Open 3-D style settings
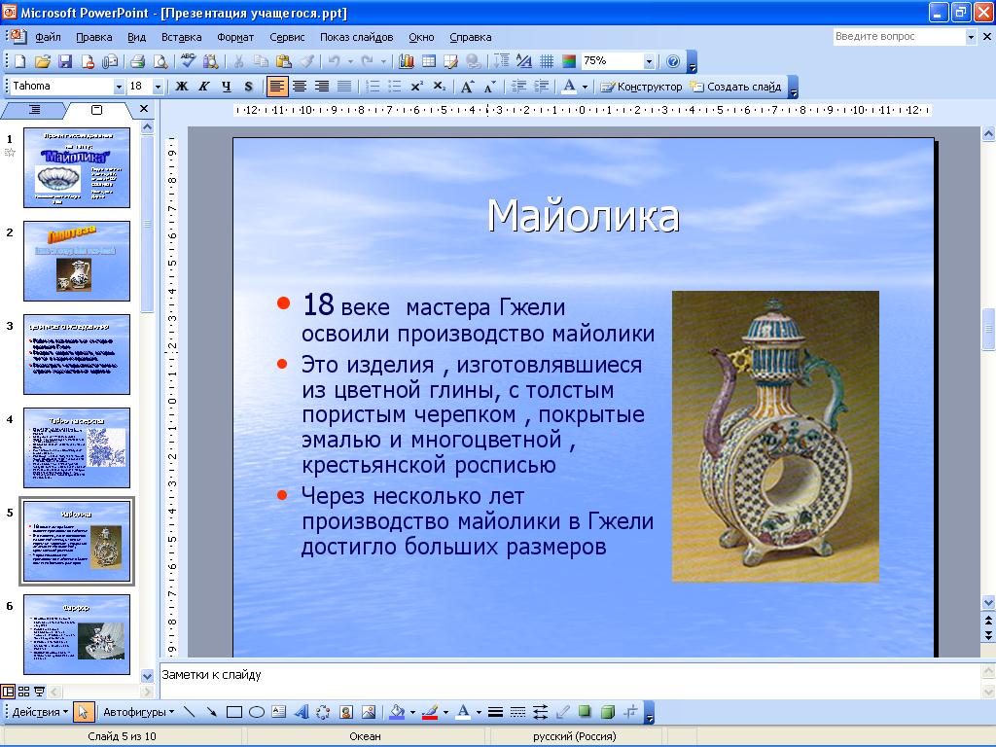 [x=608, y=712]
